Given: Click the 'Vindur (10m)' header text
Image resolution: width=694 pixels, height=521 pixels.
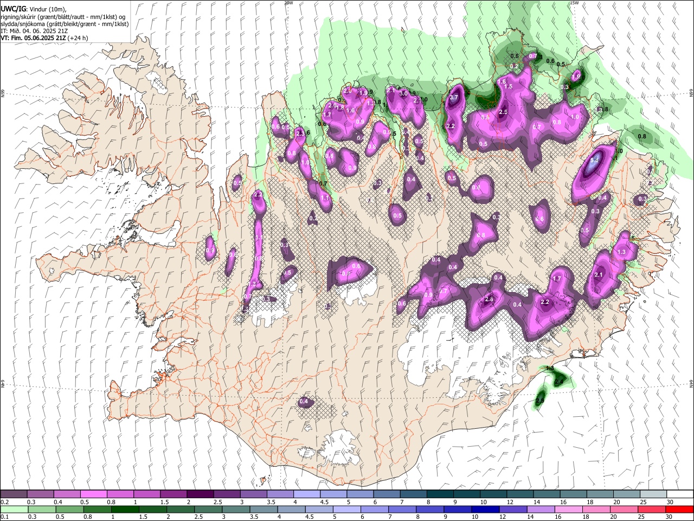Looking at the screenshot, I should pyautogui.click(x=47, y=9).
